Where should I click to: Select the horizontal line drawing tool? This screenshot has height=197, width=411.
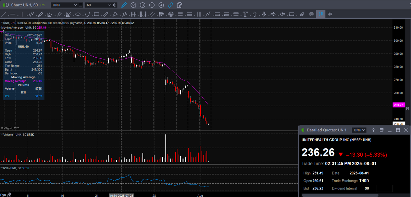coord(13,14)
